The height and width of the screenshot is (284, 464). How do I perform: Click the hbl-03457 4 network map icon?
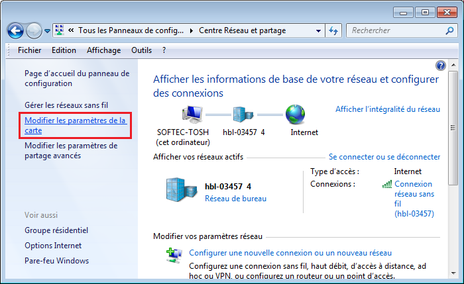tap(243, 115)
